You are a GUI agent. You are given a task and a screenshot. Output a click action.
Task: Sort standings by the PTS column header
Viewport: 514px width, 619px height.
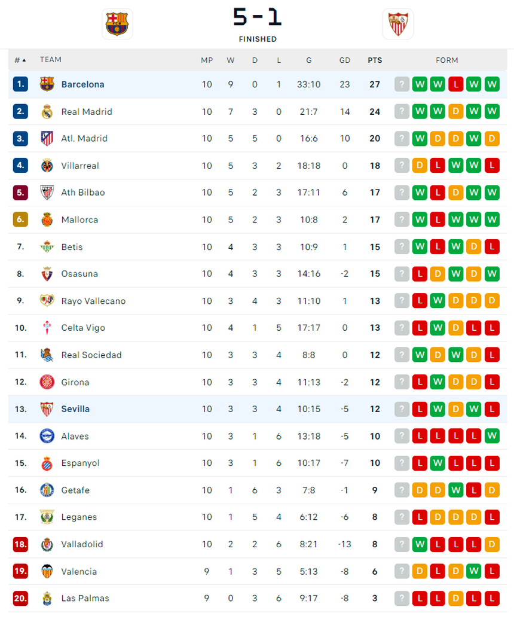[375, 60]
